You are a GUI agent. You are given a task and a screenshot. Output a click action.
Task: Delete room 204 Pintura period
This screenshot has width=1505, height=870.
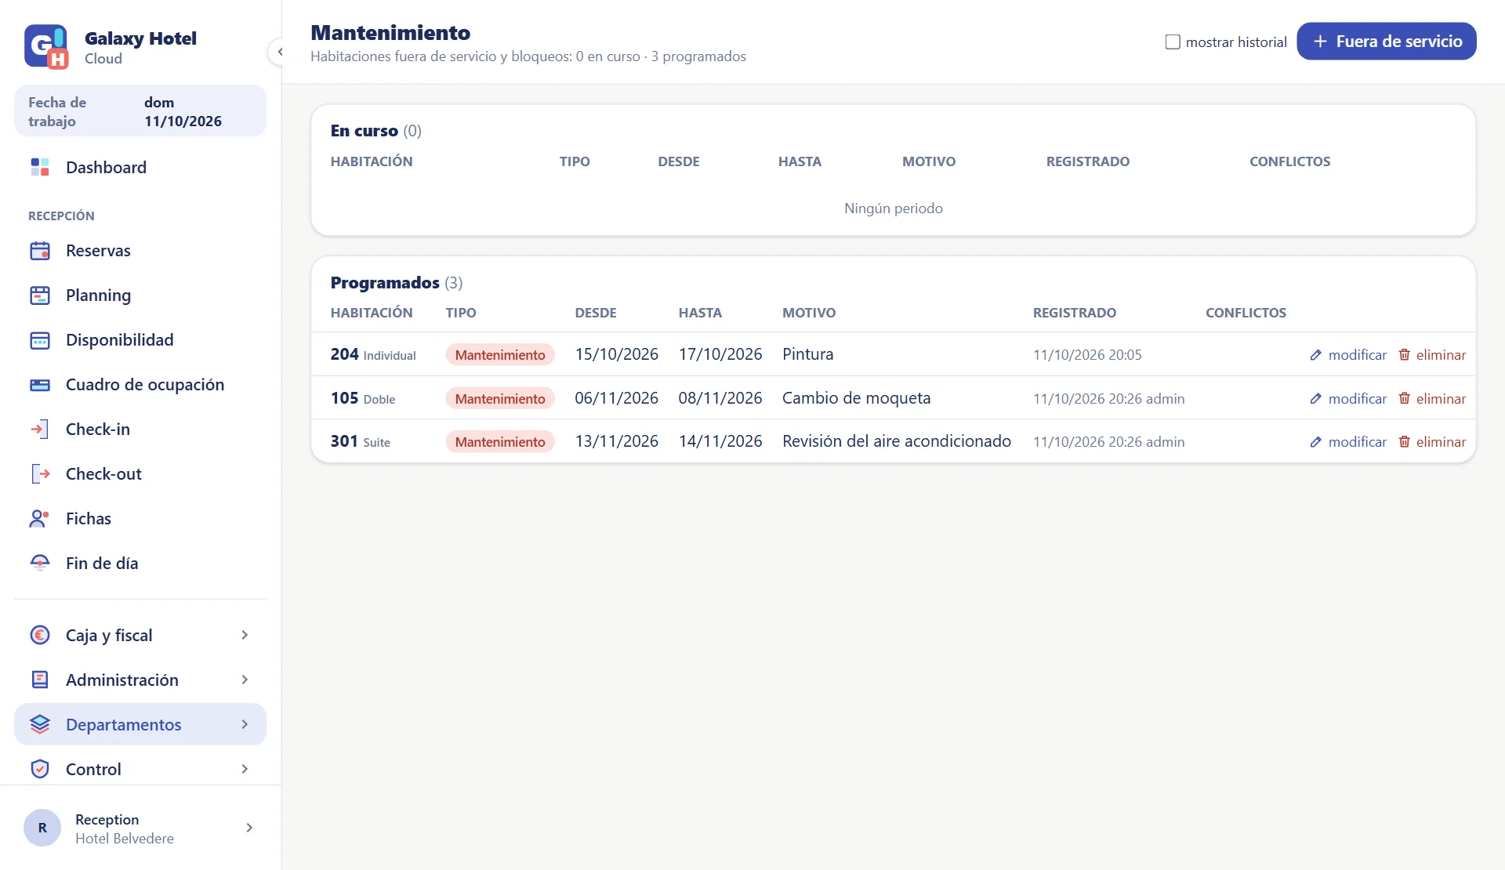point(1432,355)
